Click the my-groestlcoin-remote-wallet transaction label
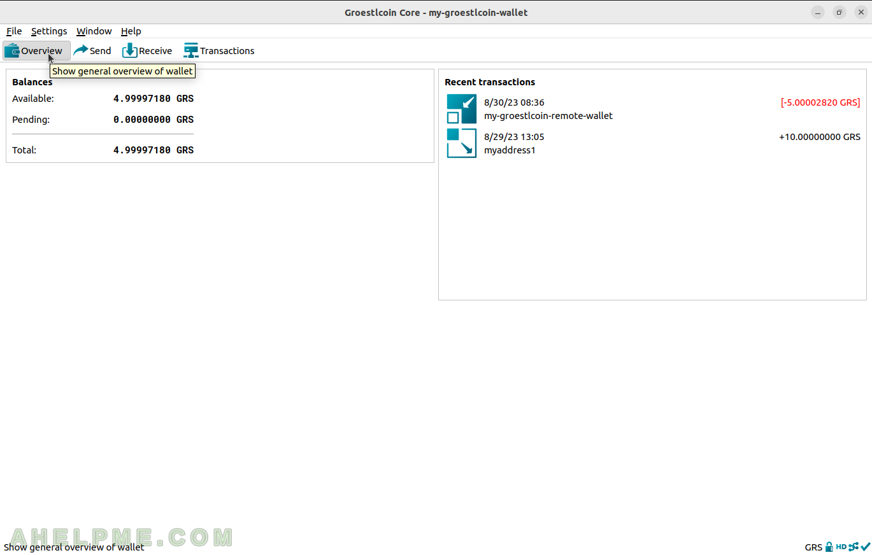The image size is (872, 555). click(x=548, y=116)
